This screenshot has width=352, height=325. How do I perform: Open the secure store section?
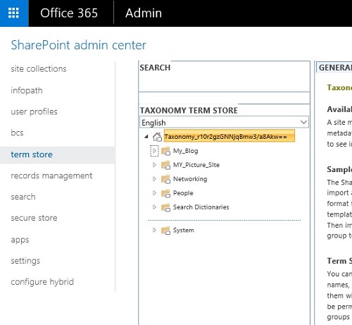[x=34, y=218]
